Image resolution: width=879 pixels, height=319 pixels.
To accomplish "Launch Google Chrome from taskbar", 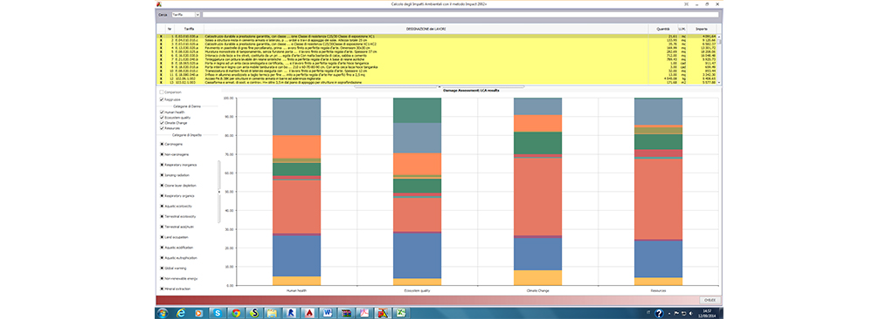I will (236, 313).
